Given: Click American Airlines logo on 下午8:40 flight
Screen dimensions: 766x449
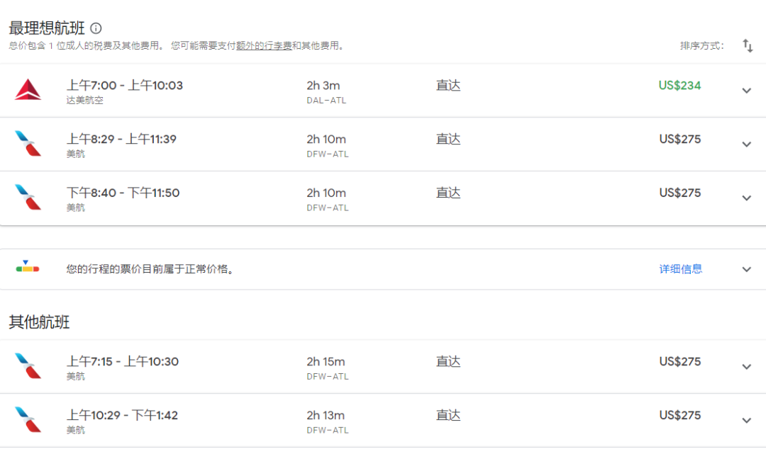Looking at the screenshot, I should [28, 198].
